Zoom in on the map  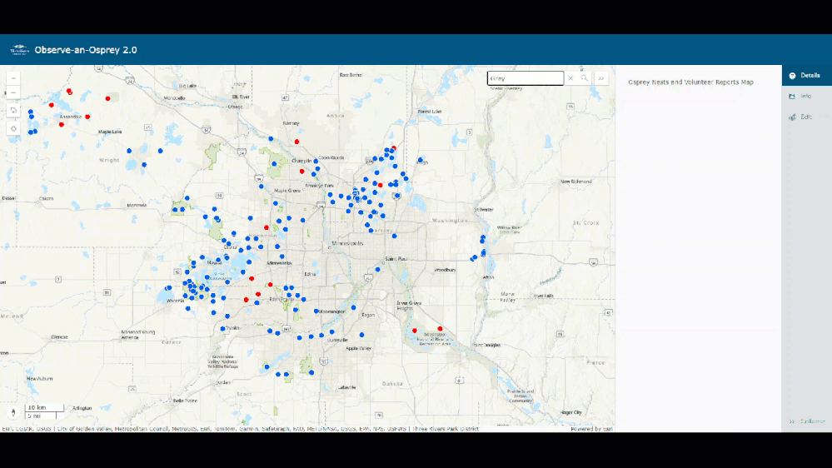pyautogui.click(x=13, y=78)
